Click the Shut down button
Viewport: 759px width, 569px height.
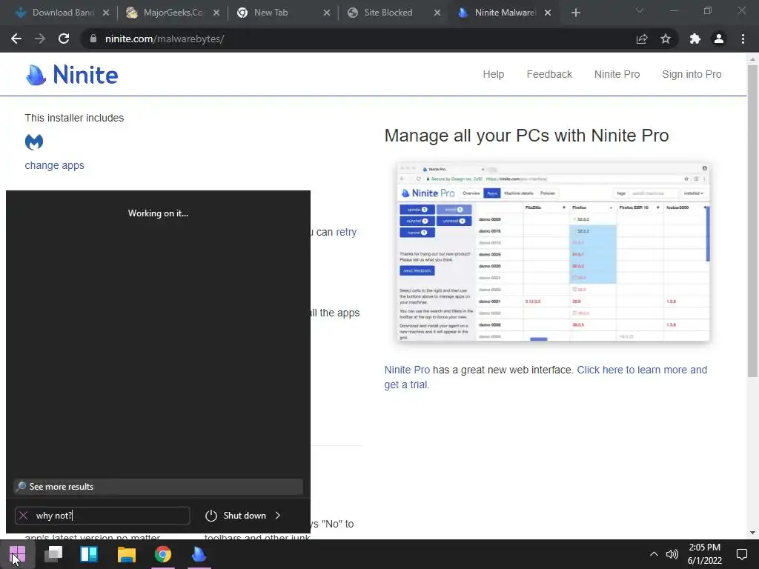(236, 516)
